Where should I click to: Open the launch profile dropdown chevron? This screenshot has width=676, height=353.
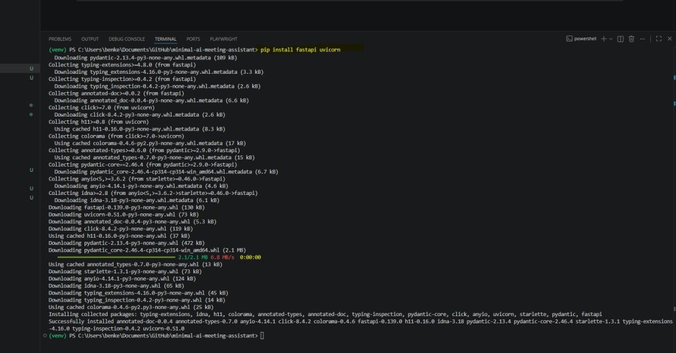coord(611,39)
